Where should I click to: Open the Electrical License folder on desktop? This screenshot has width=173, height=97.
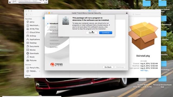(x=162, y=3)
